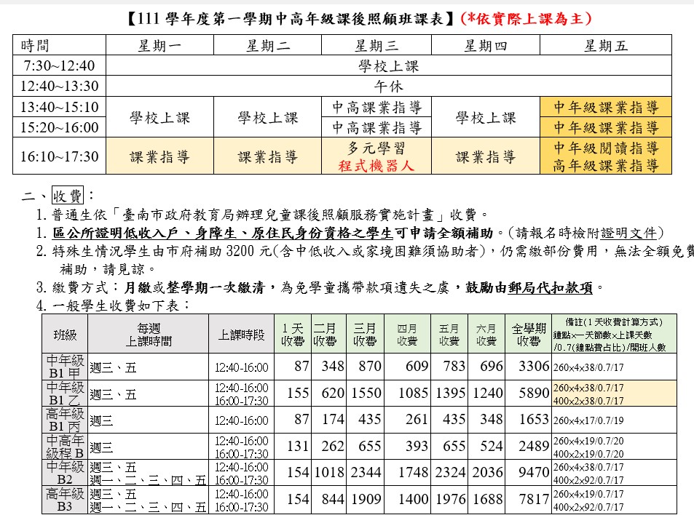Select the 班級 header in fee table
This screenshot has width=694, height=515.
click(x=65, y=334)
